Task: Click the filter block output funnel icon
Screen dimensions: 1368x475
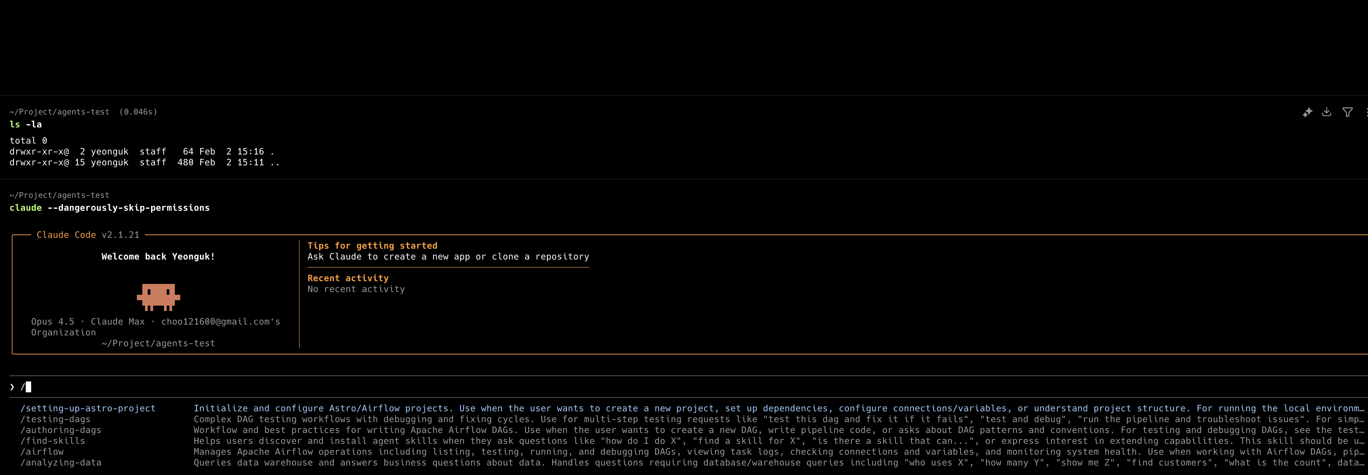Action: pyautogui.click(x=1347, y=111)
